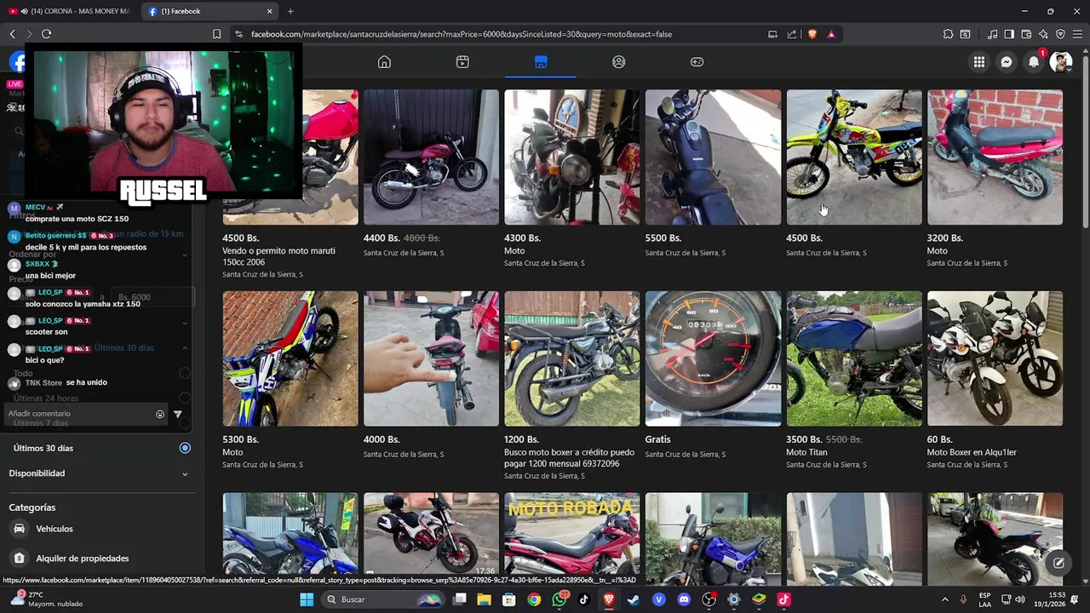The height and width of the screenshot is (613, 1090).
Task: Open Windows Start menu
Action: coord(307,599)
